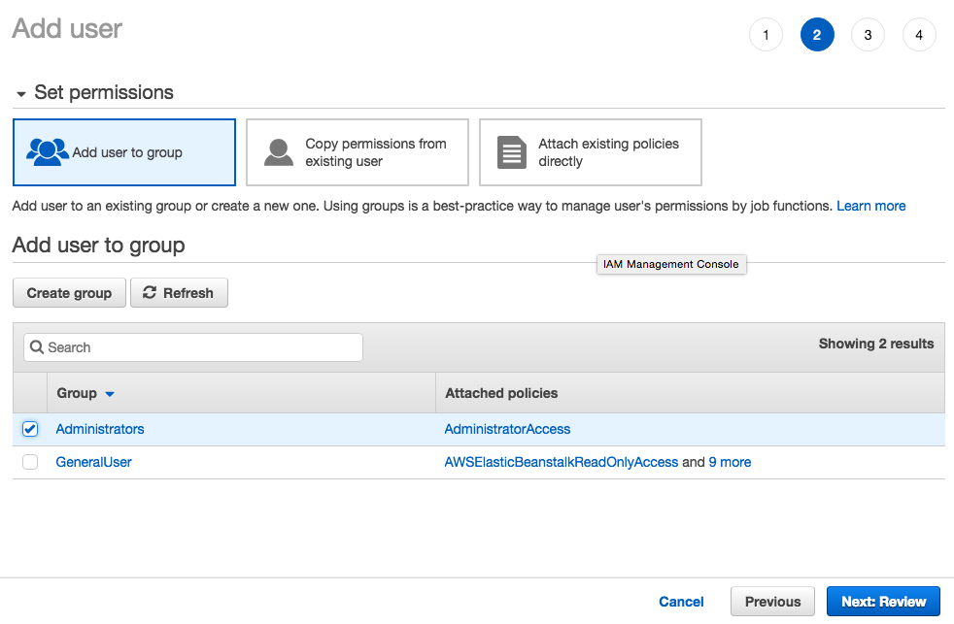This screenshot has width=954, height=624.
Task: Uncheck the Administrators group checkbox
Action: [x=30, y=429]
